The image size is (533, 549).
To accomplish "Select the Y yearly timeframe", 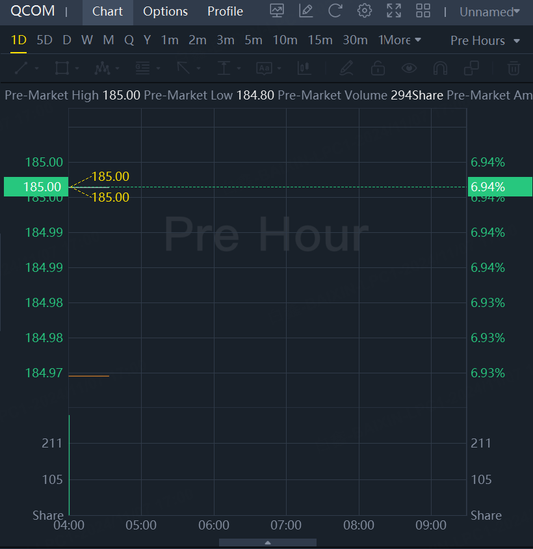I will pos(148,40).
